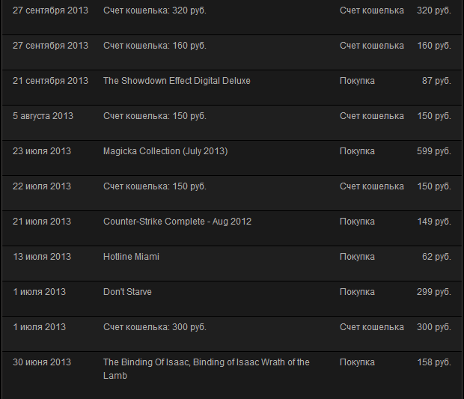464x399 pixels.
Task: Select Покупка type for Don't Starve
Action: [357, 292]
